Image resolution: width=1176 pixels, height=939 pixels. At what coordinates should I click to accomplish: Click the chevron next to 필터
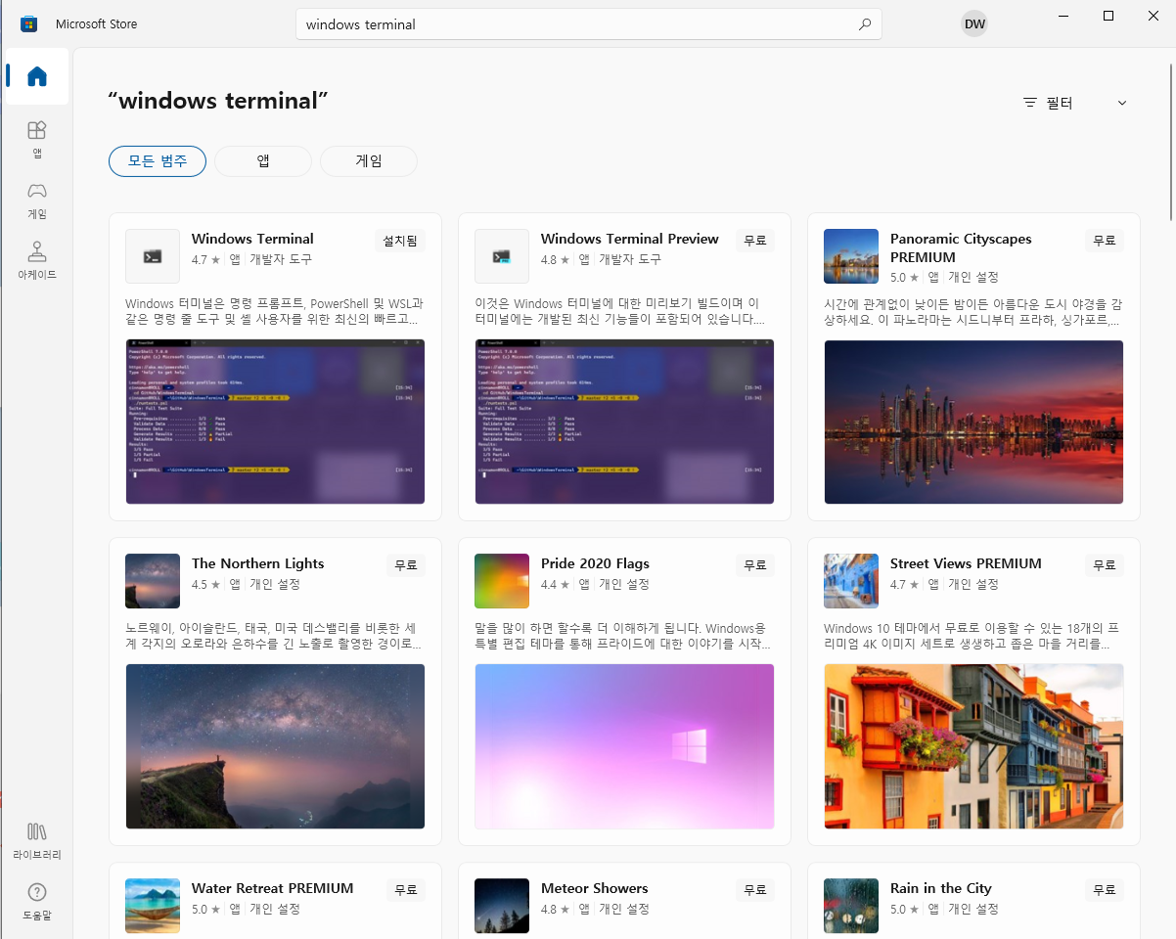pyautogui.click(x=1122, y=103)
